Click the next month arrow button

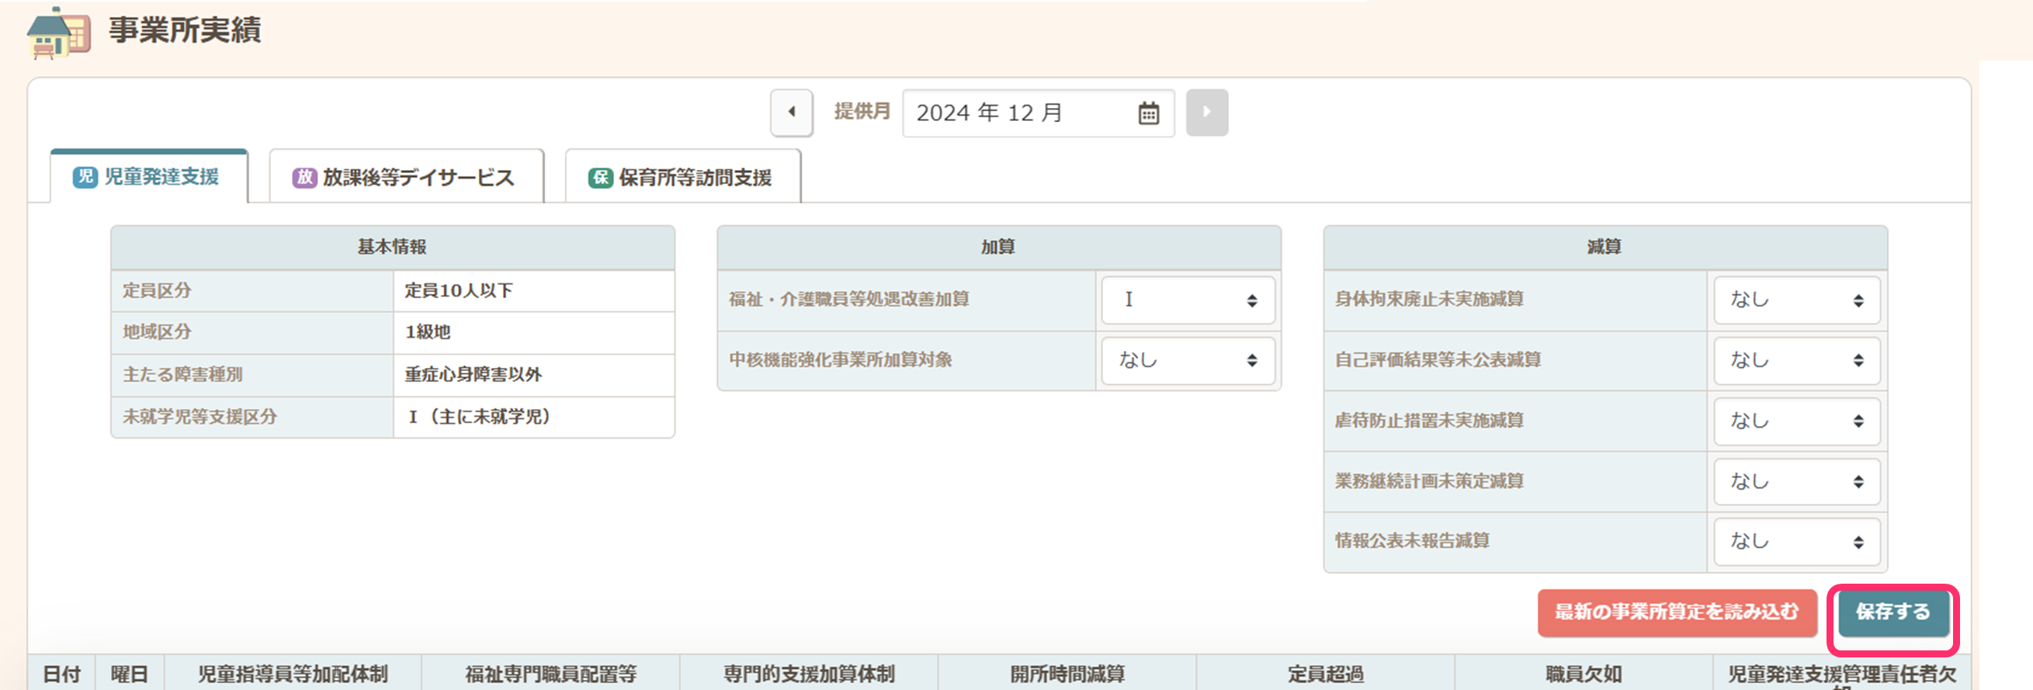1206,112
